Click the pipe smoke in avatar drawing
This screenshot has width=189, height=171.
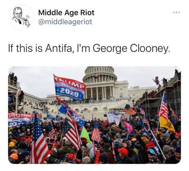[x=28, y=17]
